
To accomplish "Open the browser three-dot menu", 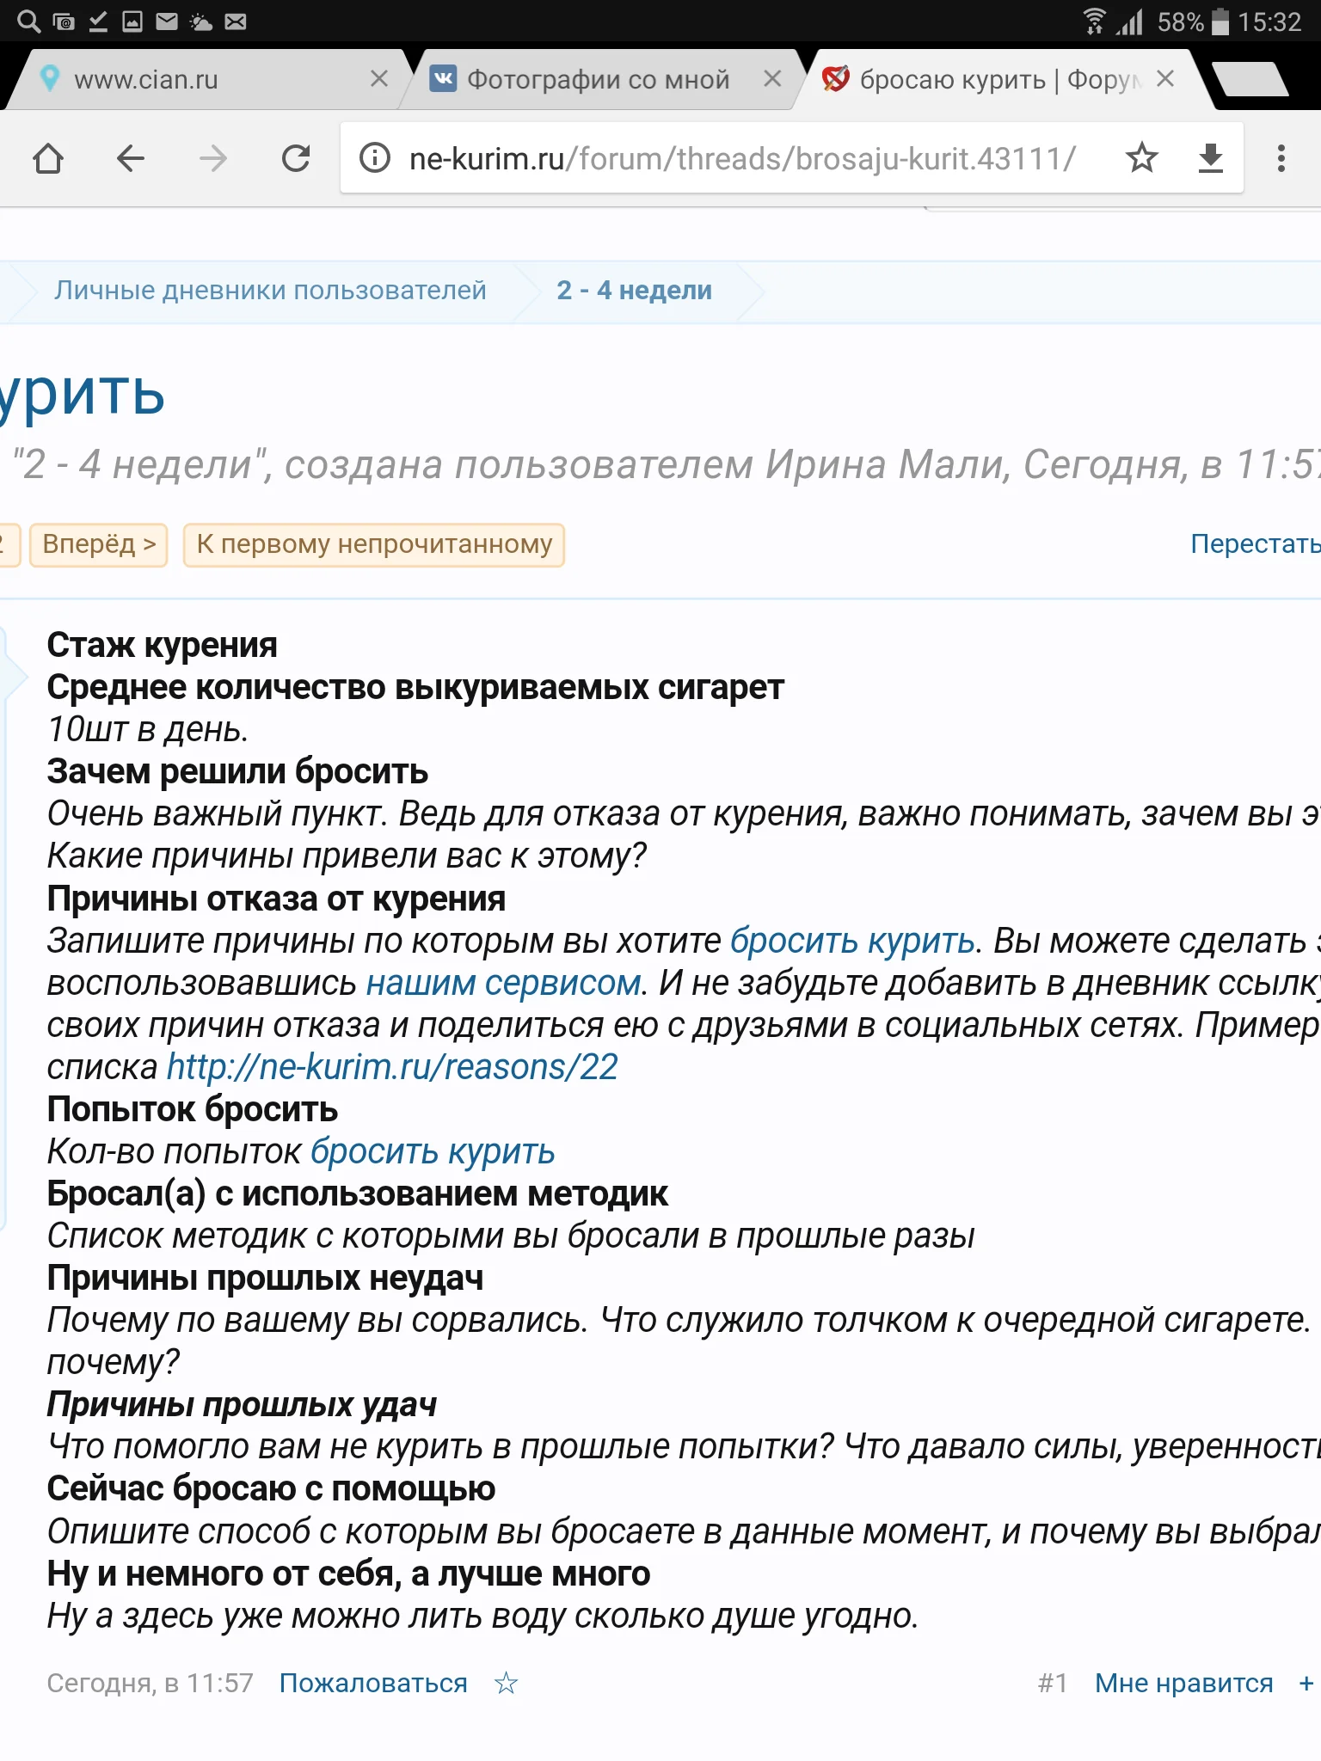I will 1281,158.
